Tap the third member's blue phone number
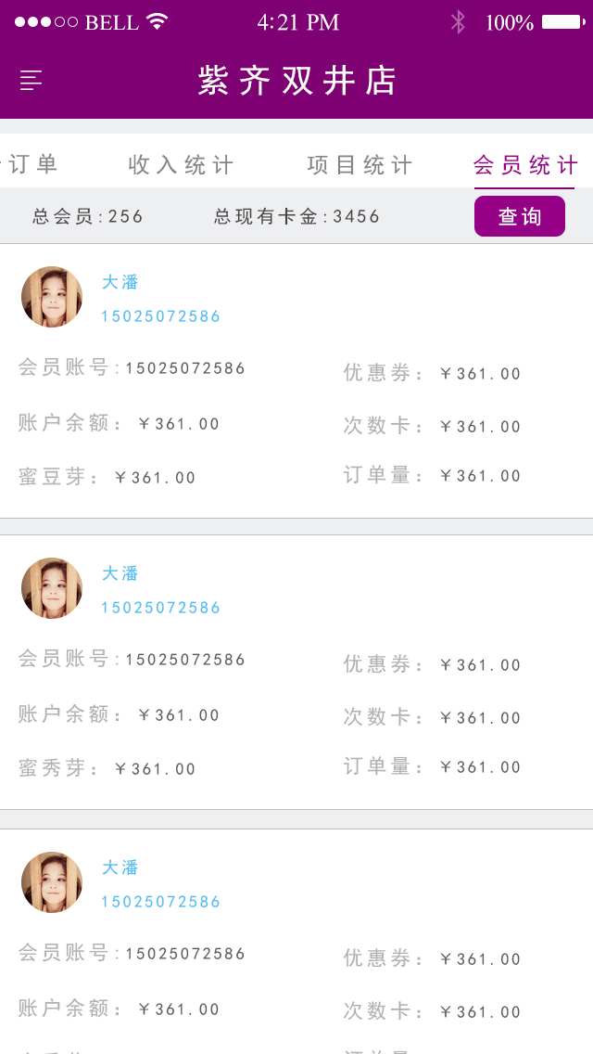593x1054 pixels. pos(161,902)
